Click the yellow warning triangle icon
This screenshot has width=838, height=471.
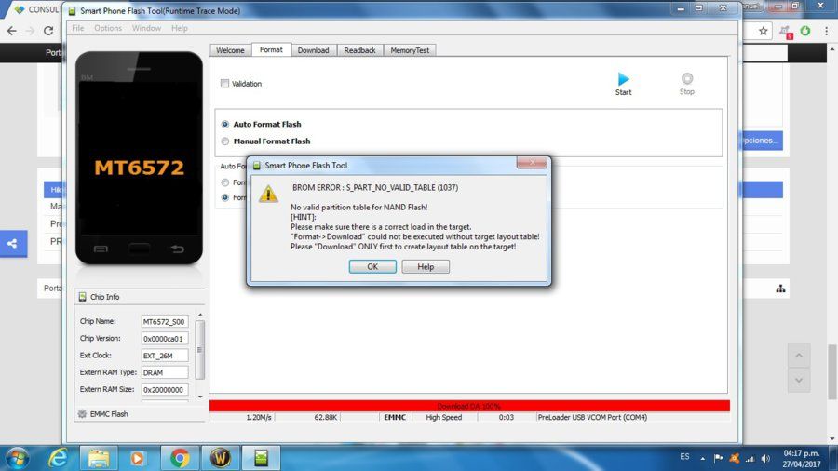point(268,194)
